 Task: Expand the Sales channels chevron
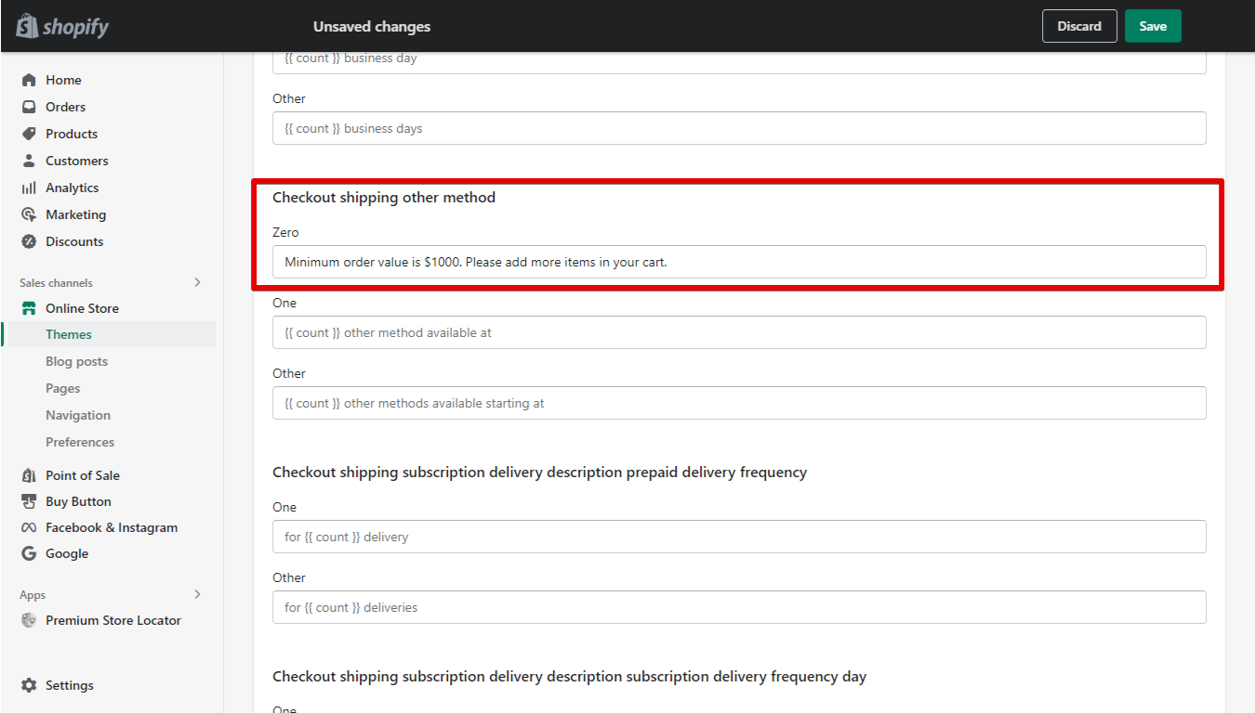pos(197,282)
